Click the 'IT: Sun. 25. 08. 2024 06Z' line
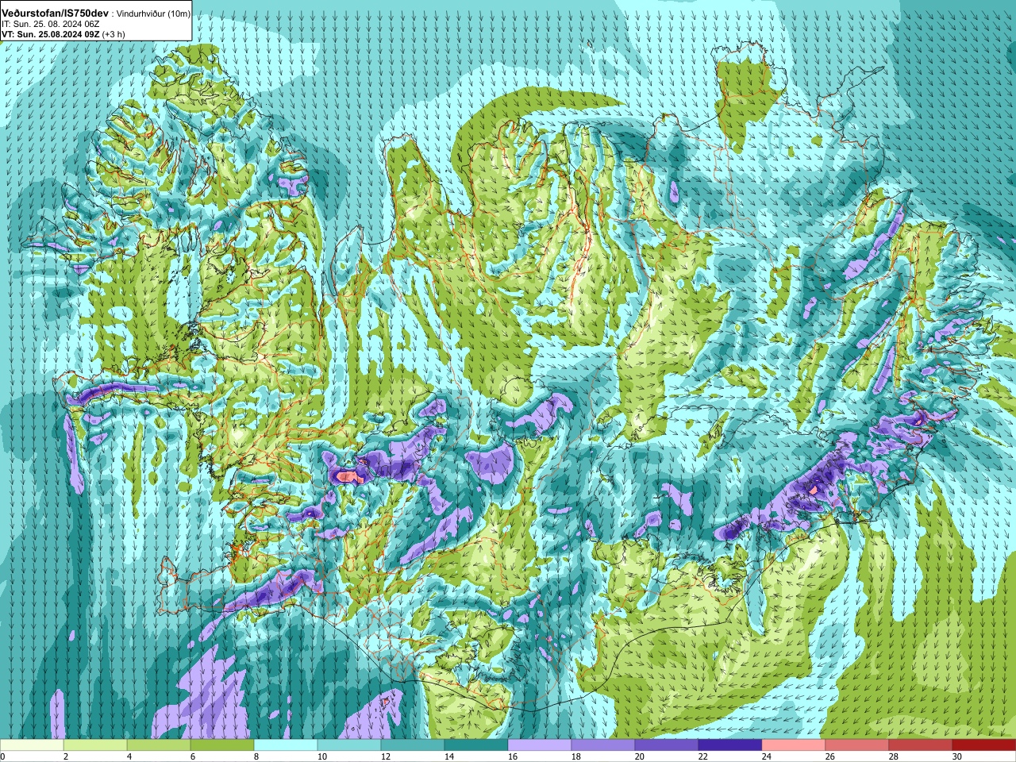Viewport: 1016px width, 762px height. click(50, 25)
